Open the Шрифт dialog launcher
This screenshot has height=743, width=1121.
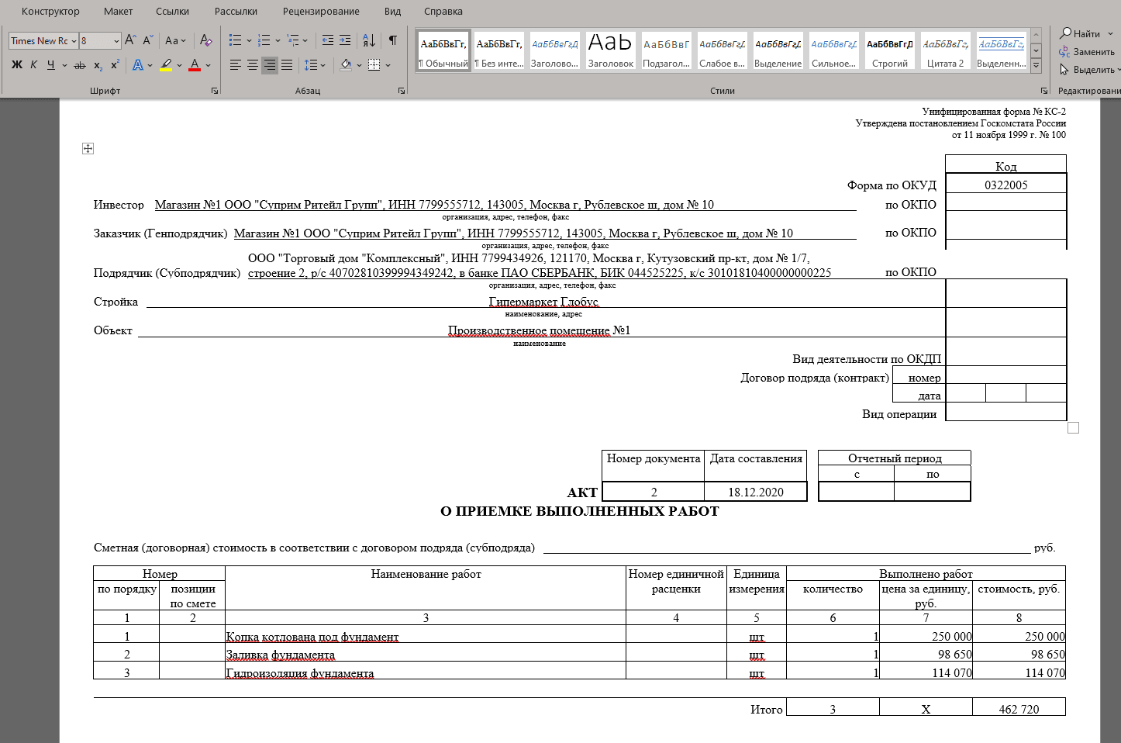pos(215,92)
